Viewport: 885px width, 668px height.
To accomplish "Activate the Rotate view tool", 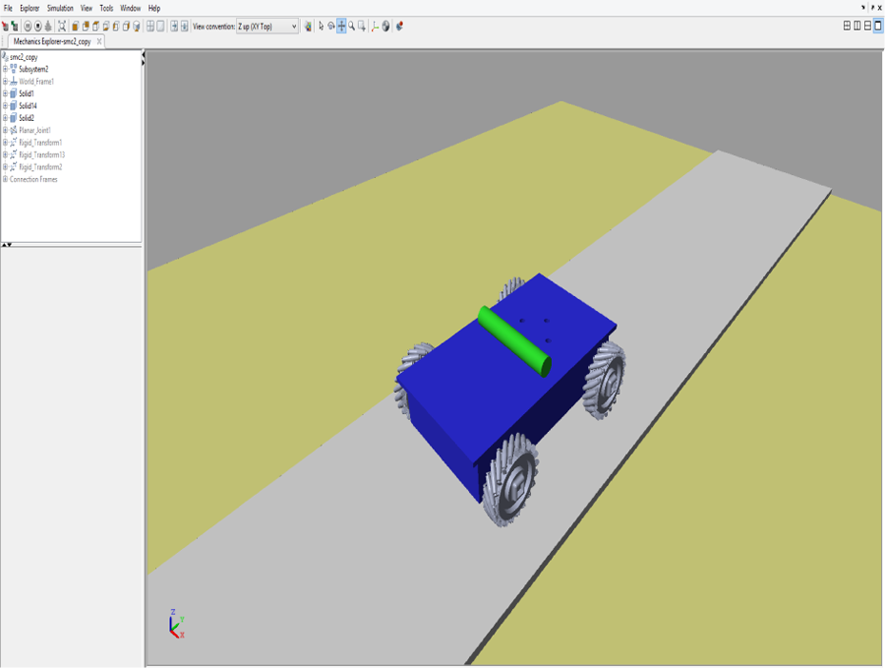I will pos(331,26).
